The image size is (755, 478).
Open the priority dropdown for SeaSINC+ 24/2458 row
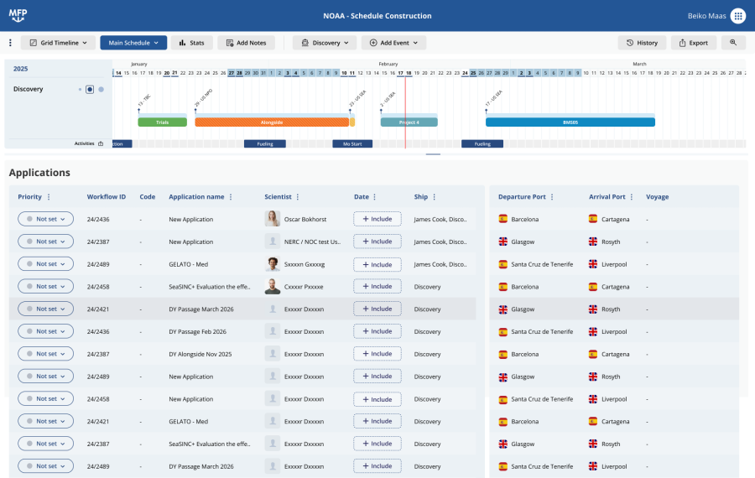tap(46, 287)
